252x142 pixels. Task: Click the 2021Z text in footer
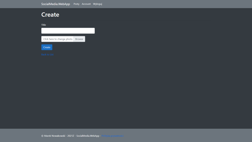(71, 136)
